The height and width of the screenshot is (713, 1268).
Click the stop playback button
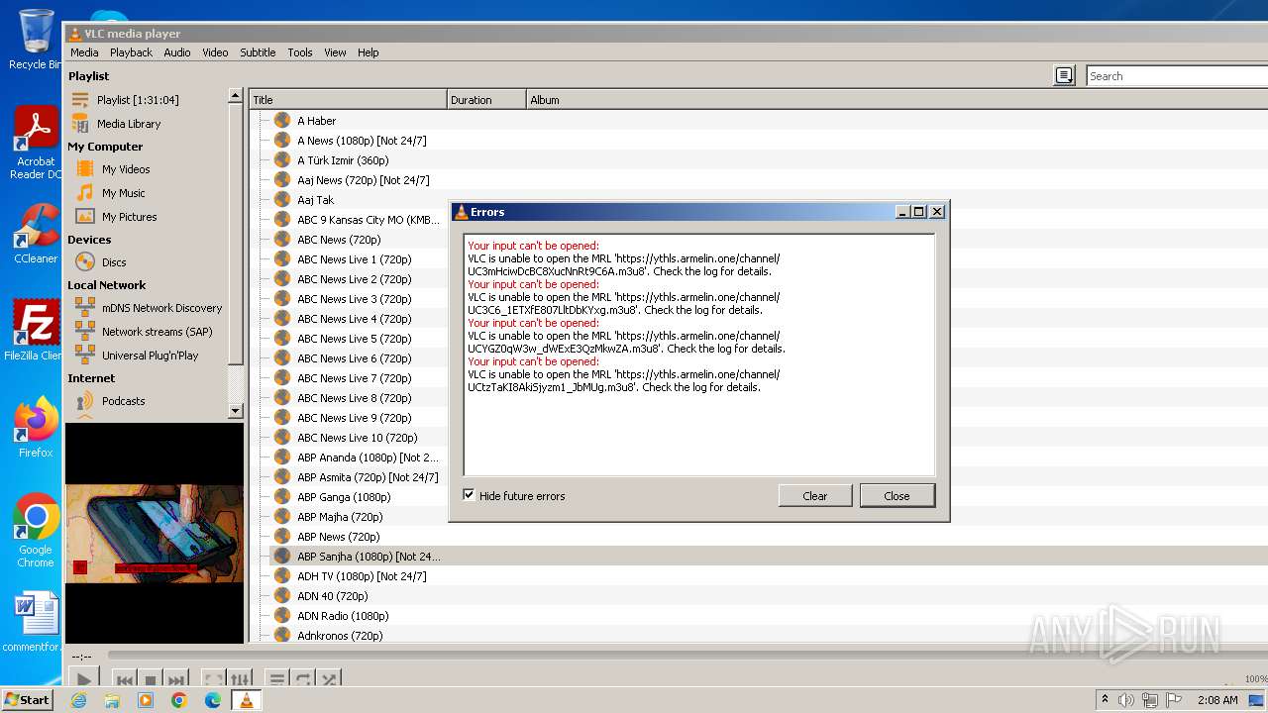pyautogui.click(x=151, y=679)
